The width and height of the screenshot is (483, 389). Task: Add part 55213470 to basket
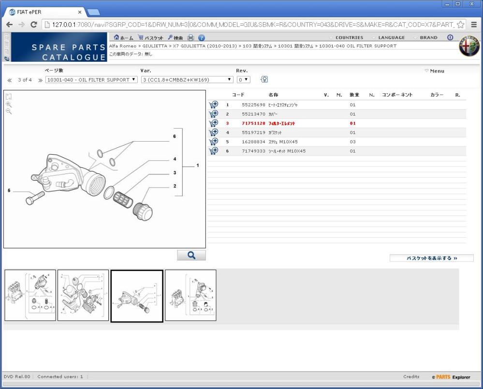pyautogui.click(x=214, y=114)
